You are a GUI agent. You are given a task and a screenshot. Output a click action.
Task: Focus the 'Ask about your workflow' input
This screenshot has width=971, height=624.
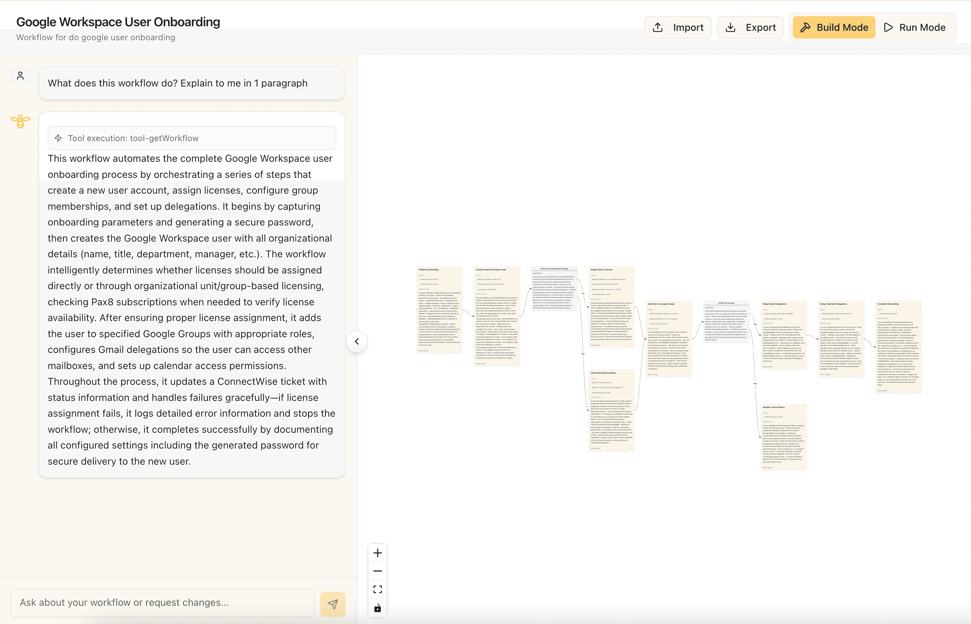coord(162,603)
